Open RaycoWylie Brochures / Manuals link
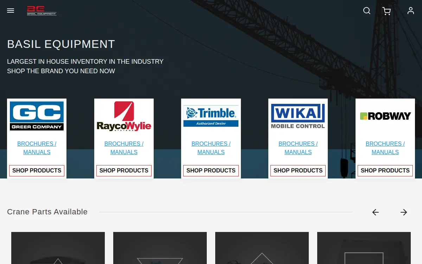This screenshot has width=422, height=264. click(x=124, y=148)
